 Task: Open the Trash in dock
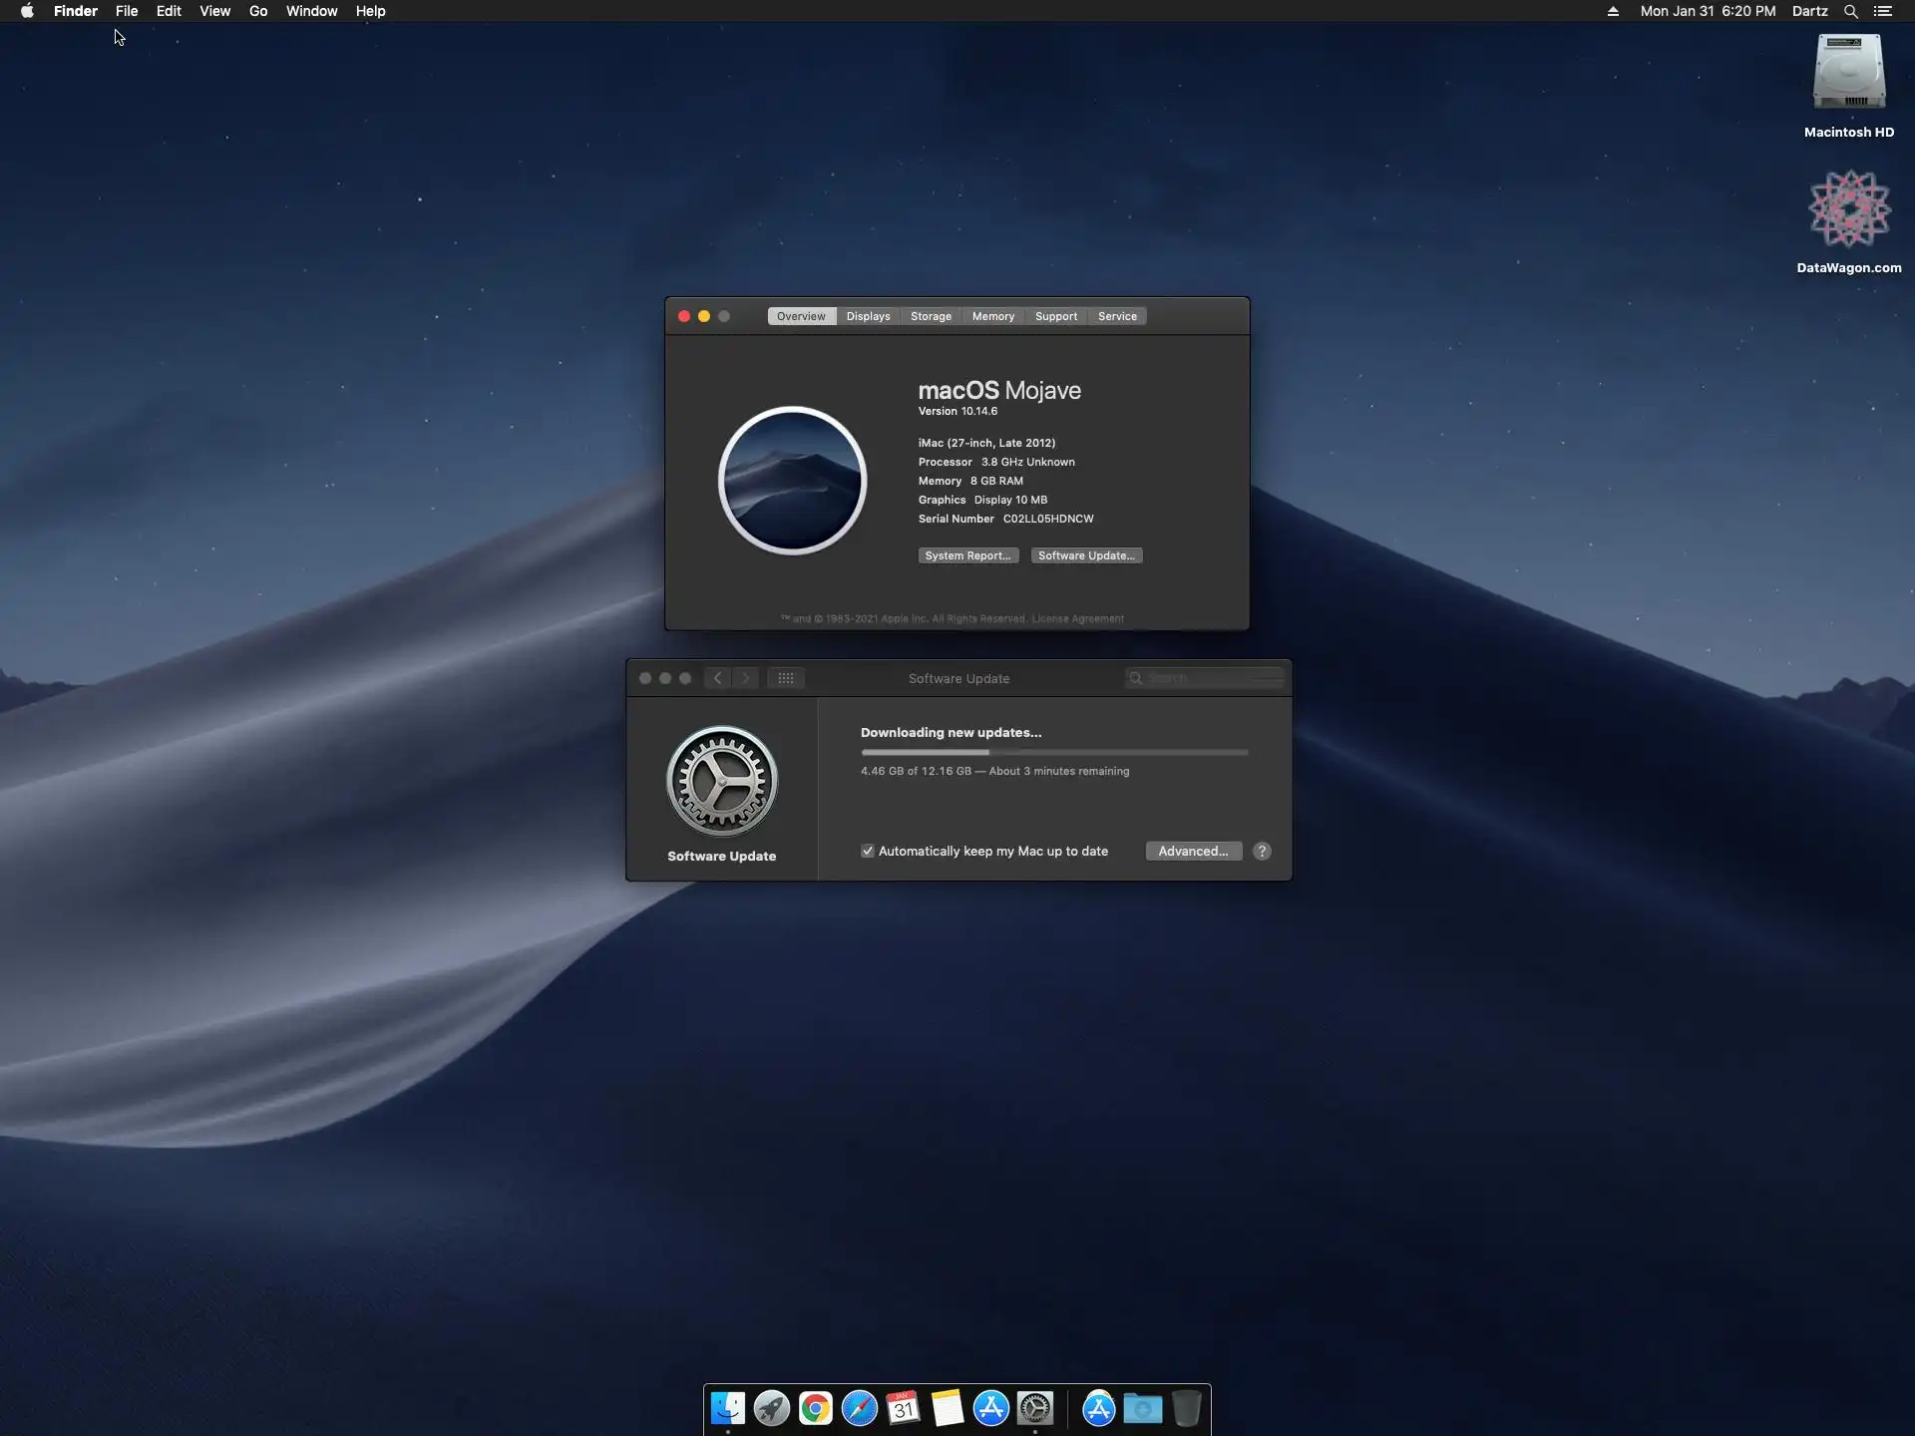pos(1186,1408)
